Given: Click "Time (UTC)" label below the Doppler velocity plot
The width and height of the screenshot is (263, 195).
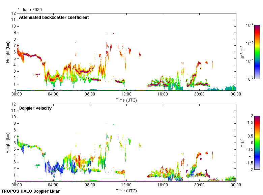Looking at the screenshot, I should pyautogui.click(x=126, y=191).
